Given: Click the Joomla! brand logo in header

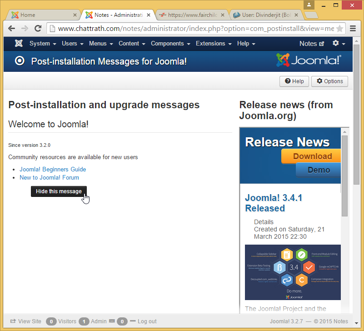Looking at the screenshot, I should click(x=309, y=60).
